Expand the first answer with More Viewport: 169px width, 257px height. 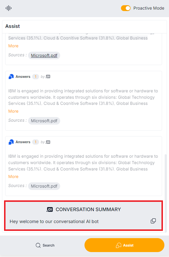click(13, 46)
